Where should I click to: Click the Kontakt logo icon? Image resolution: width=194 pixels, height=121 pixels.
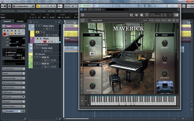(82, 15)
